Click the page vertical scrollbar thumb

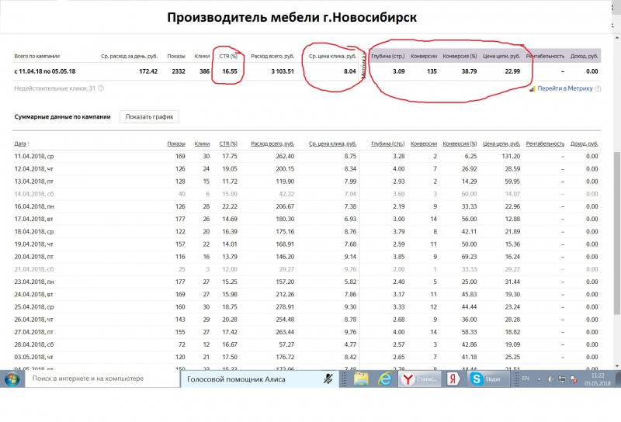click(617, 233)
